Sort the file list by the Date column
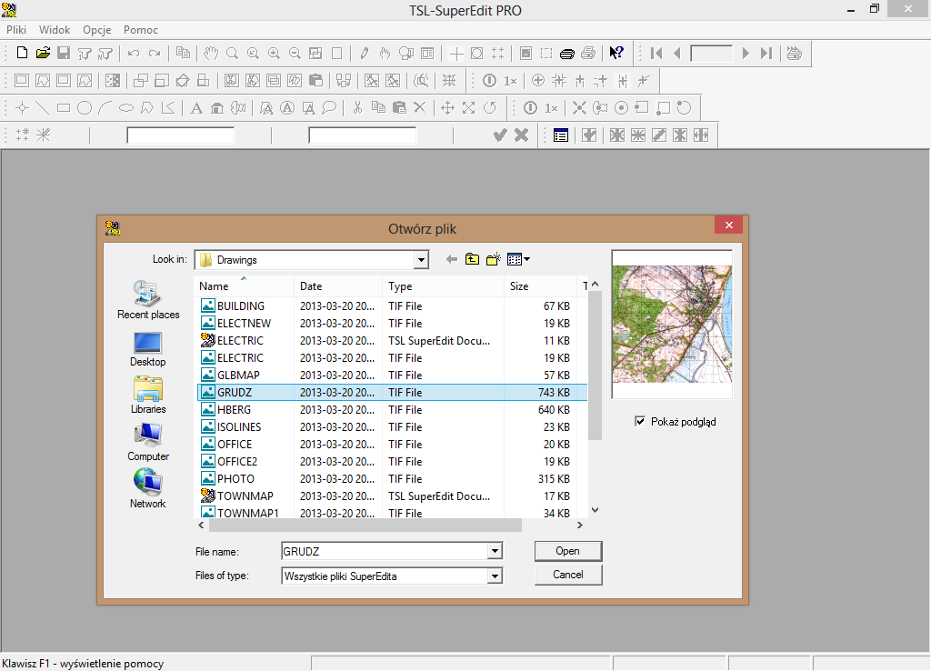The height and width of the screenshot is (671, 931). (x=338, y=286)
